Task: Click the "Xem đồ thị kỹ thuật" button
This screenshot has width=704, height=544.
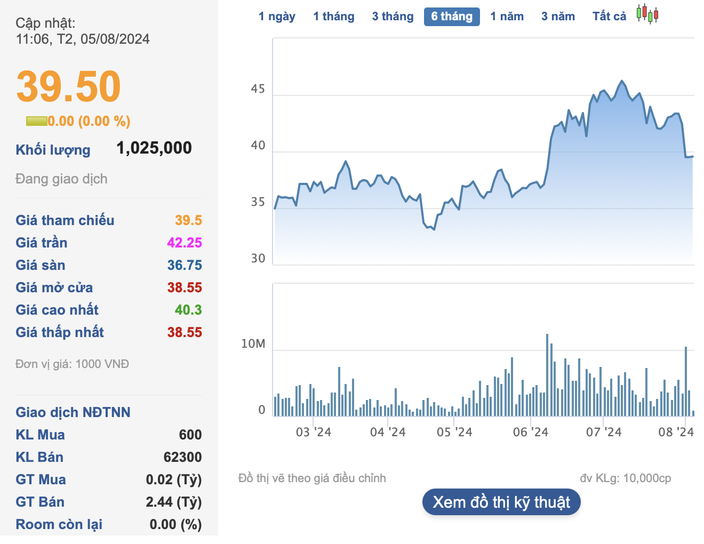Action: coord(501,501)
